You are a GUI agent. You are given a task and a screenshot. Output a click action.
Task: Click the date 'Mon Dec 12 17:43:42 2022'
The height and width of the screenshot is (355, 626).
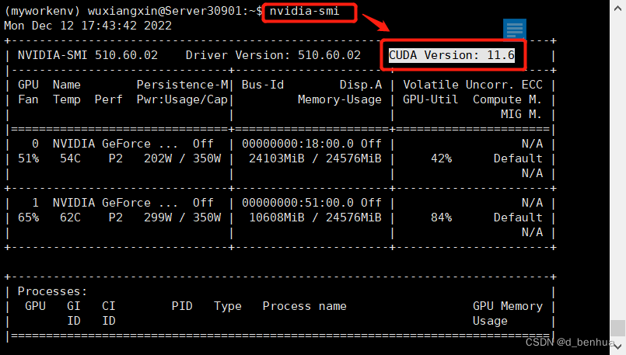pos(88,26)
